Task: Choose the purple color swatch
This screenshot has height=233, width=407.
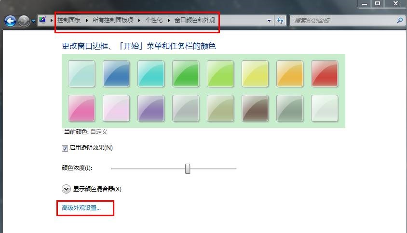Action: point(151,108)
